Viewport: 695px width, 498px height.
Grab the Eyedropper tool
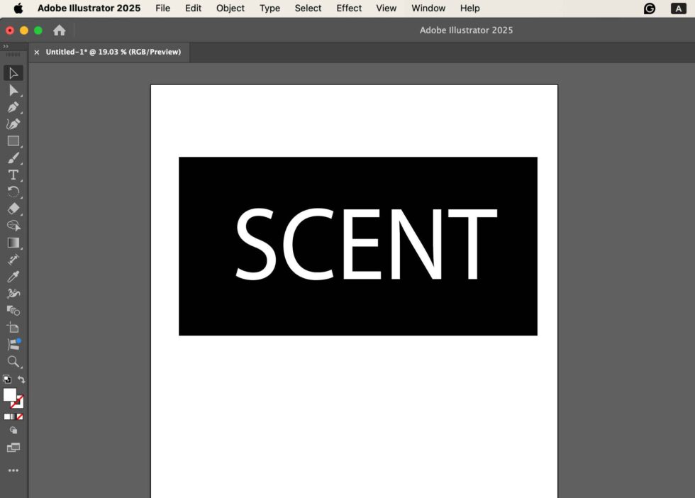click(x=13, y=276)
